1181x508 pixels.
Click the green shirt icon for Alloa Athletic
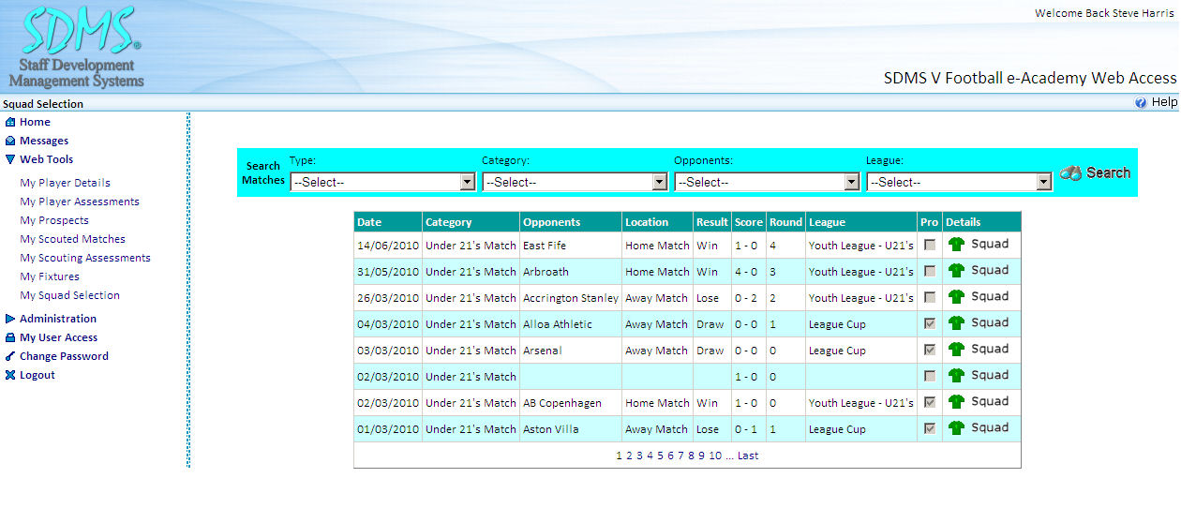pos(956,323)
